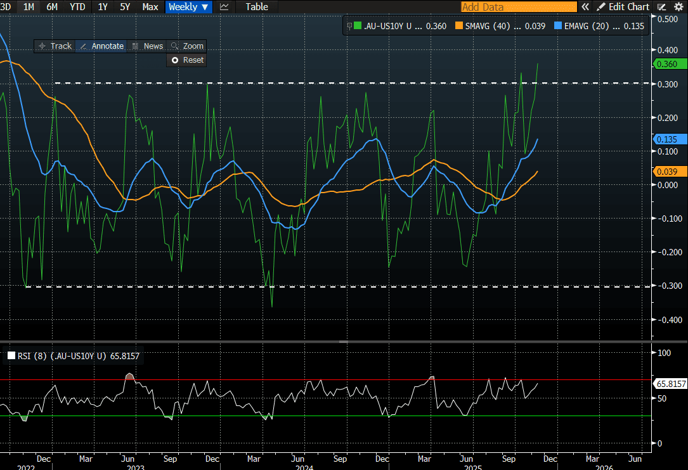This screenshot has width=688, height=470.
Task: Click the collapse double-chevron icon
Action: pos(585,7)
